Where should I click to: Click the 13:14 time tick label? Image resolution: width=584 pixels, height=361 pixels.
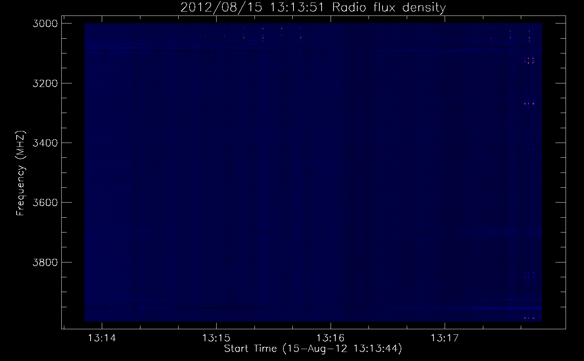[102, 338]
